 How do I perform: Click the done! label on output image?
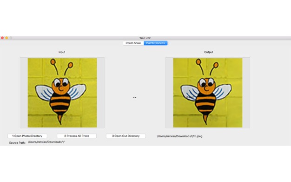point(190,97)
